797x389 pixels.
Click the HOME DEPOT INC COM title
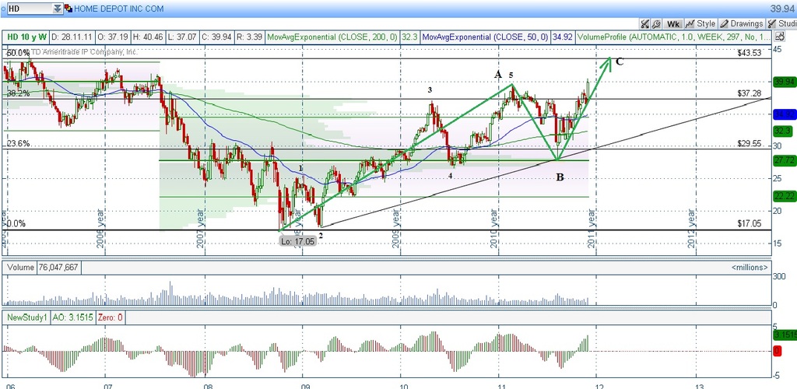click(x=119, y=9)
